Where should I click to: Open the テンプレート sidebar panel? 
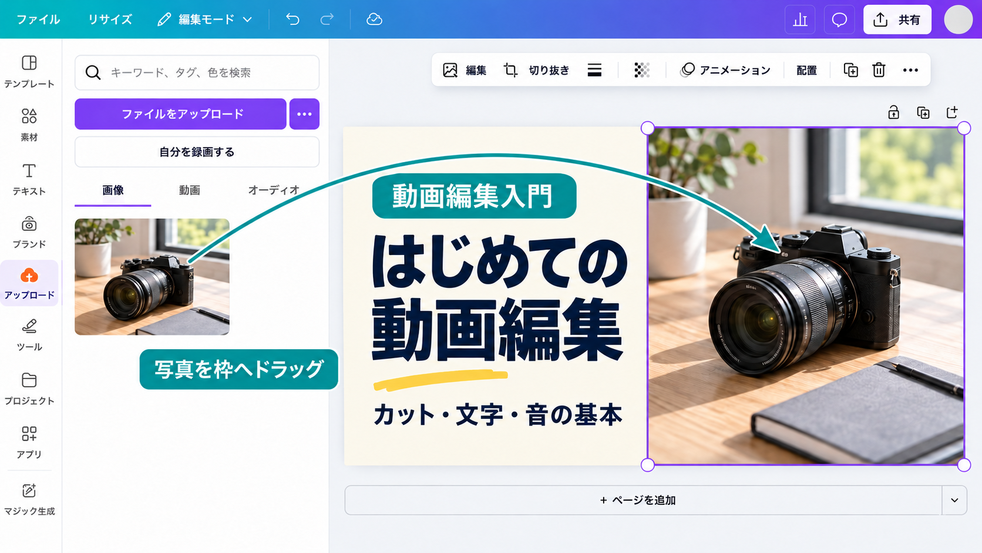pos(29,72)
